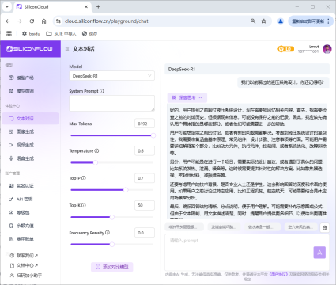Collapse sidebar with icon beside 文本对话 title

click(67, 49)
